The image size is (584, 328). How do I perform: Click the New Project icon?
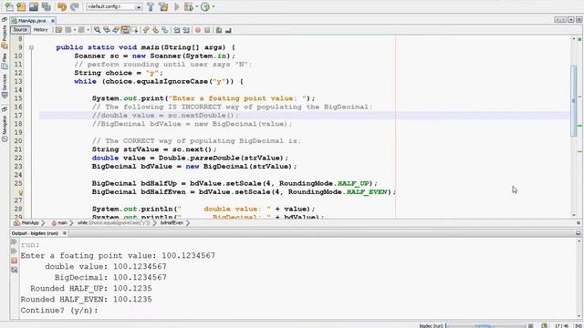pos(21,6)
